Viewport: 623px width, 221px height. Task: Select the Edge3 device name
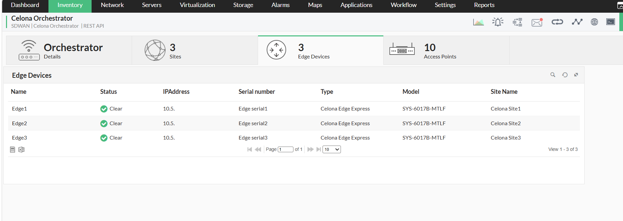(19, 138)
